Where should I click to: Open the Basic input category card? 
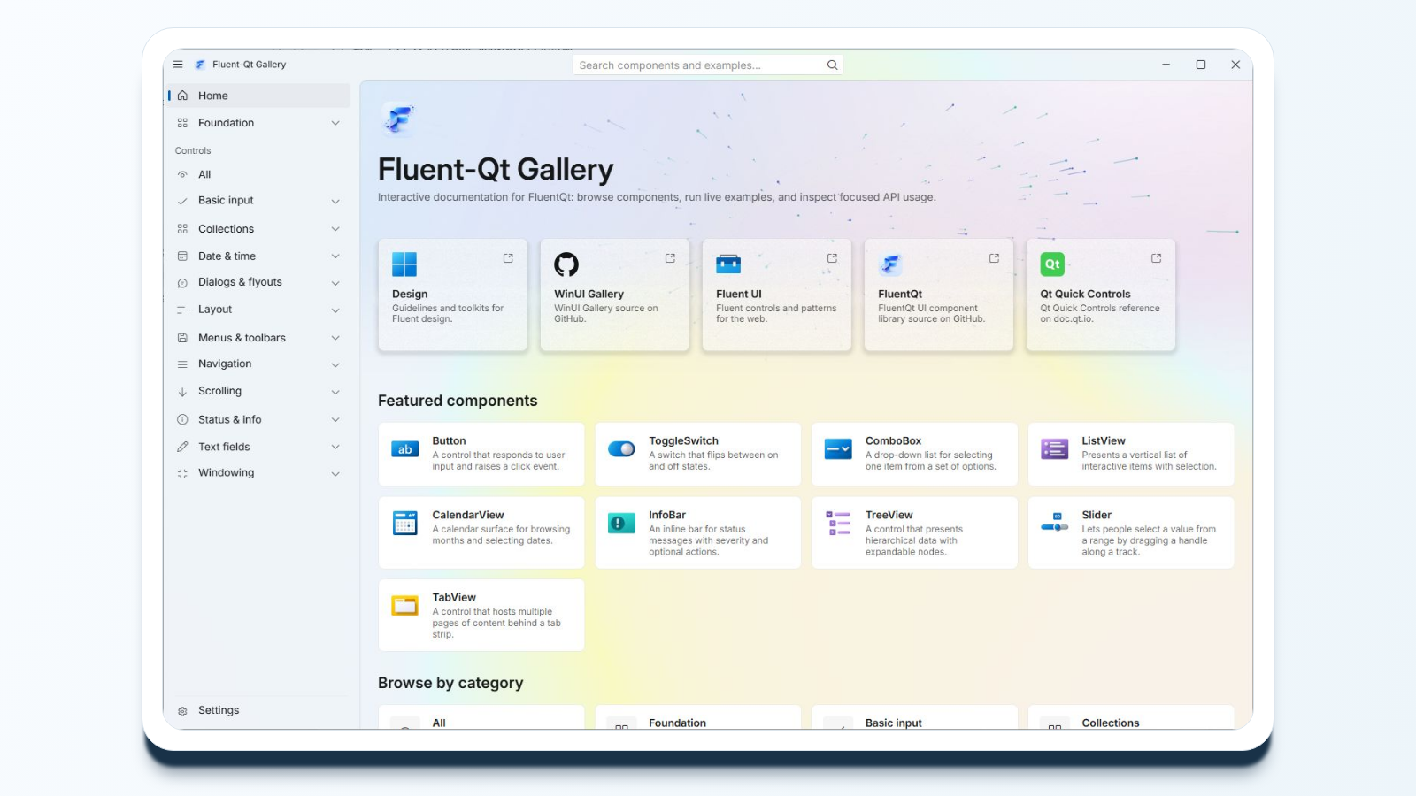(x=914, y=717)
